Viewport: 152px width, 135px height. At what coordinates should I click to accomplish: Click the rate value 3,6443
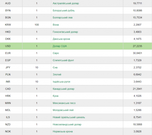pyautogui.click(x=137, y=82)
